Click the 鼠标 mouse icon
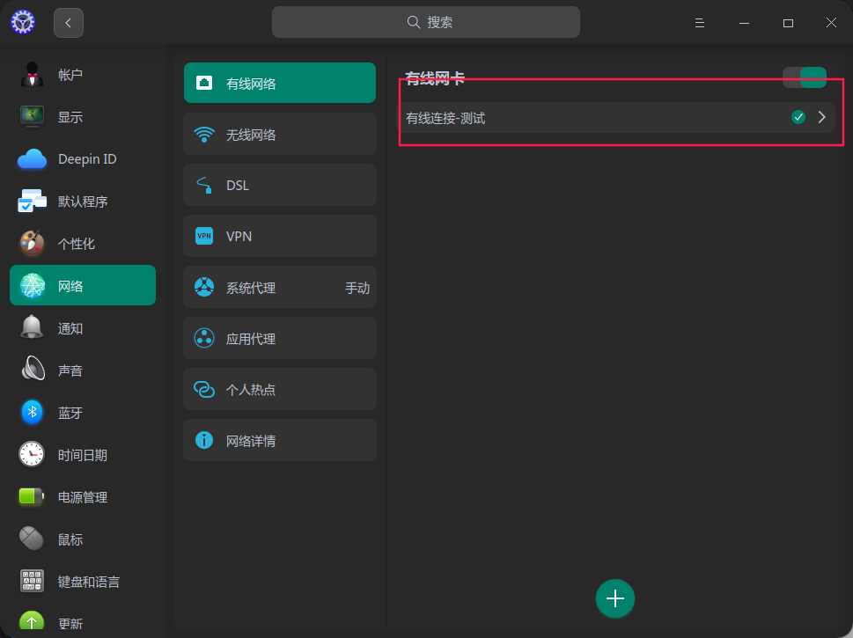Viewport: 853px width, 638px height. [x=32, y=539]
